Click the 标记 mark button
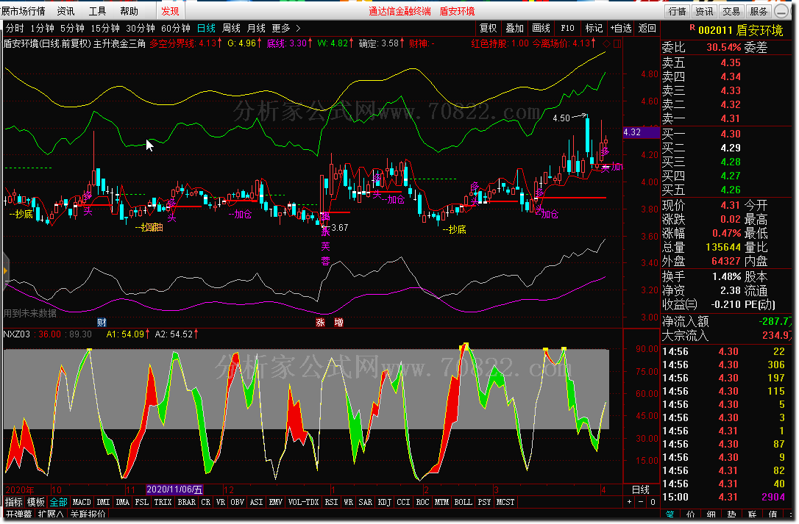799x524 pixels. point(594,28)
